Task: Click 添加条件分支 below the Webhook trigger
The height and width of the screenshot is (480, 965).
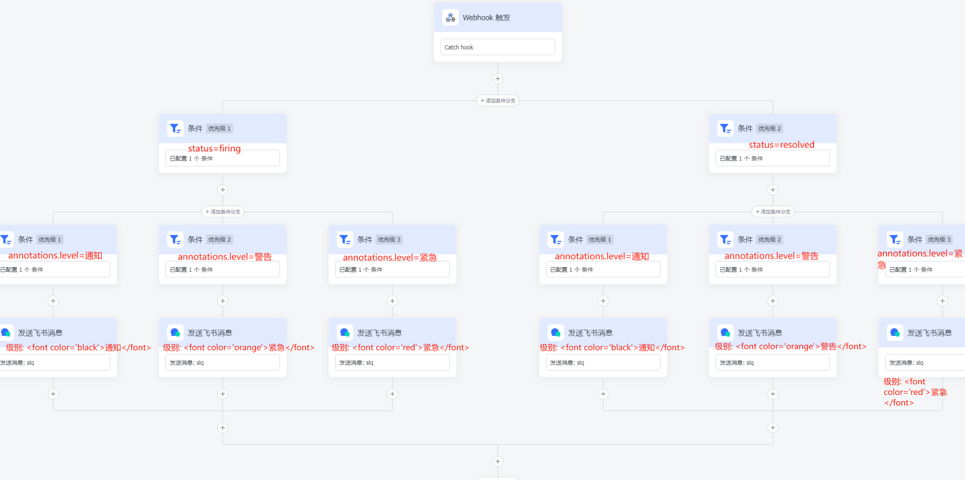Action: (498, 101)
